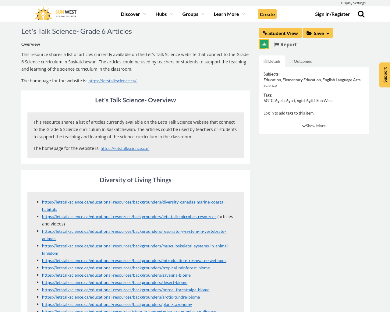The image size is (390, 312).
Task: Open the savanna-biome backgrounder link
Action: (116, 275)
